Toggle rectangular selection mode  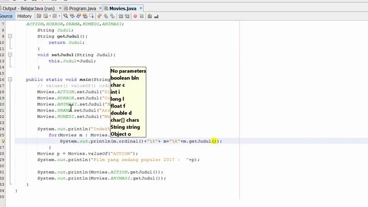point(91,16)
